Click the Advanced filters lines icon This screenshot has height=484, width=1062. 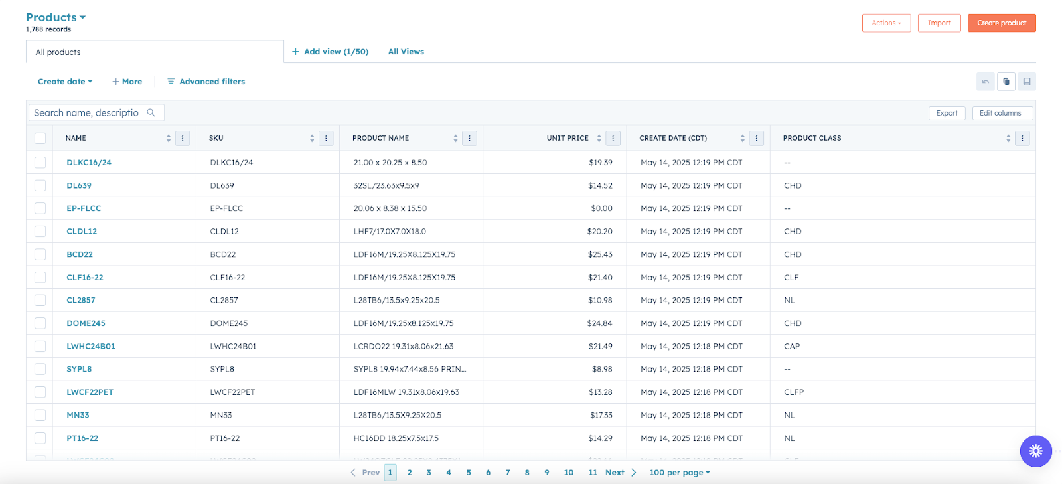click(171, 82)
